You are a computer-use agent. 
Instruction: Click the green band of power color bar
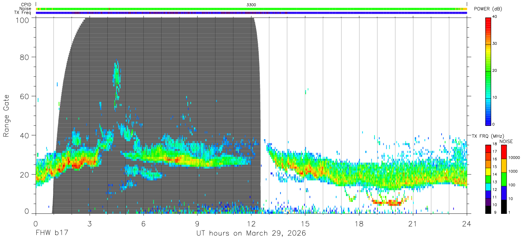489,73
